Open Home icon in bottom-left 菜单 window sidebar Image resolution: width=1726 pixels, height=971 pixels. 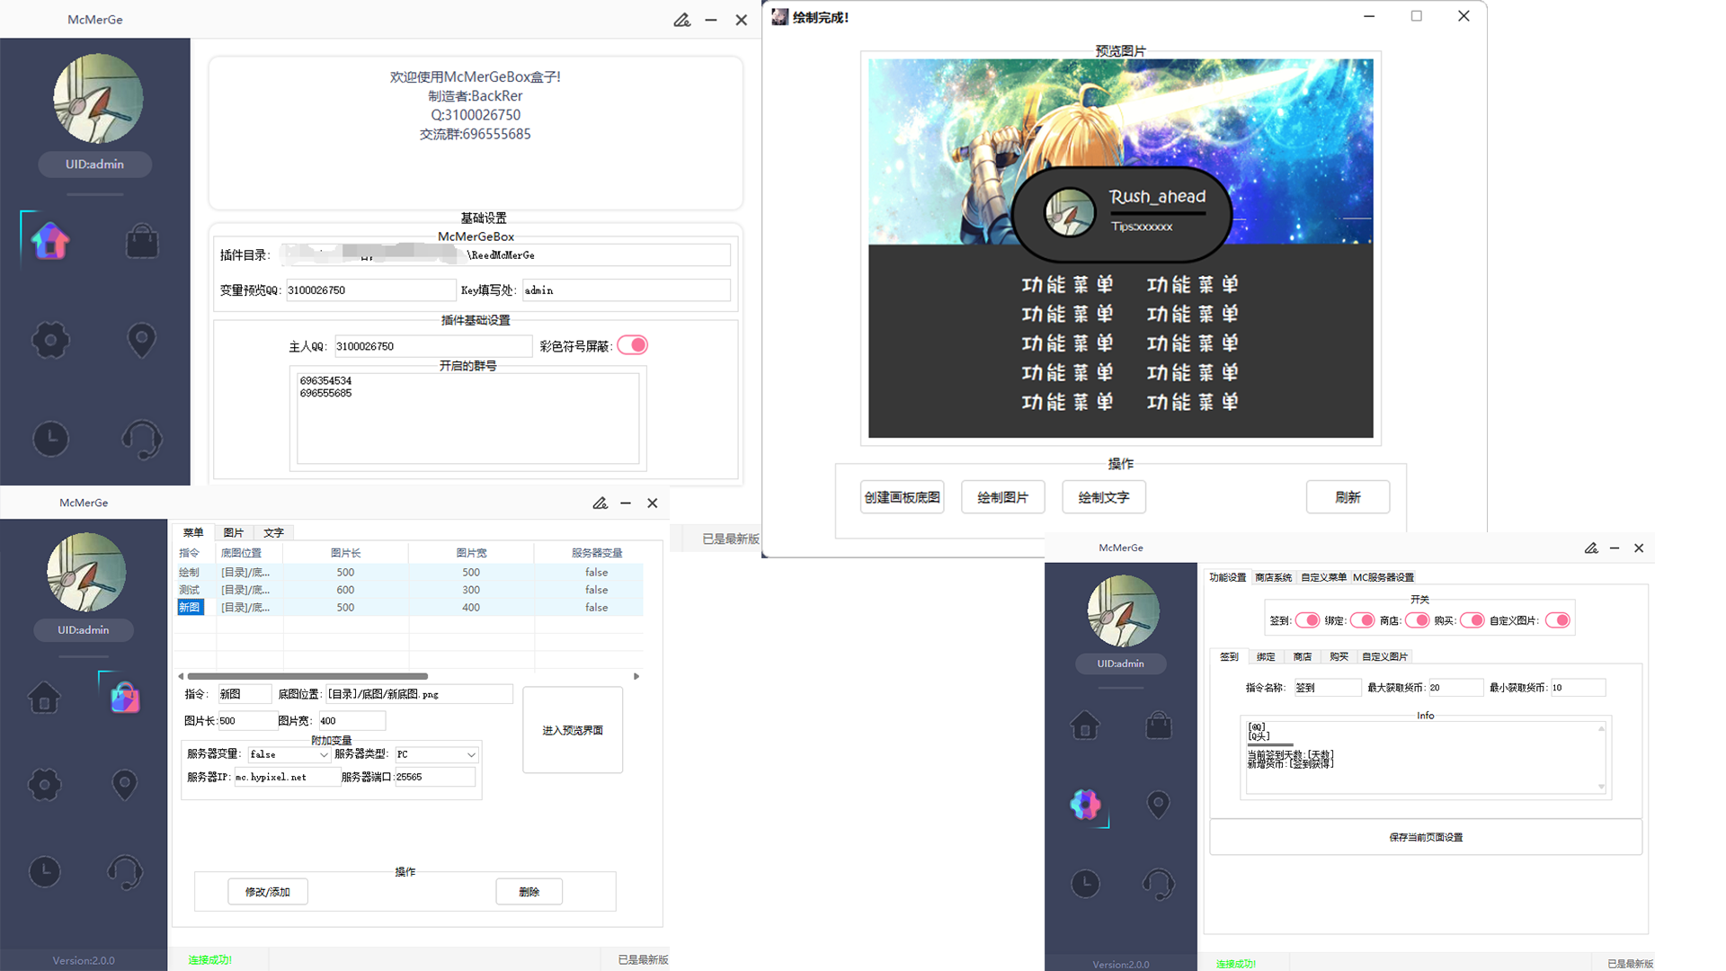44,698
